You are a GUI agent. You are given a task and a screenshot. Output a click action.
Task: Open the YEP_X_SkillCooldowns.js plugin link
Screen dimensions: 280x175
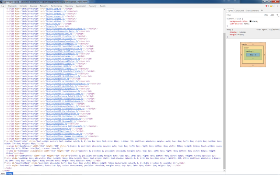click(x=65, y=101)
